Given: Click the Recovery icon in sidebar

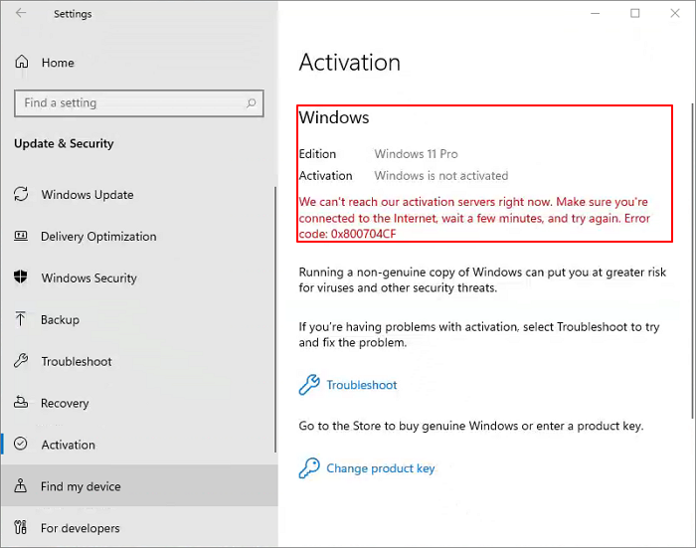Looking at the screenshot, I should click(21, 404).
